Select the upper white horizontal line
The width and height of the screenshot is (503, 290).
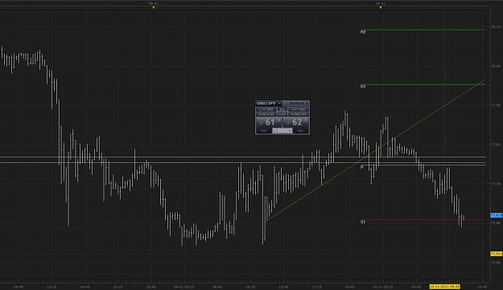point(243,157)
